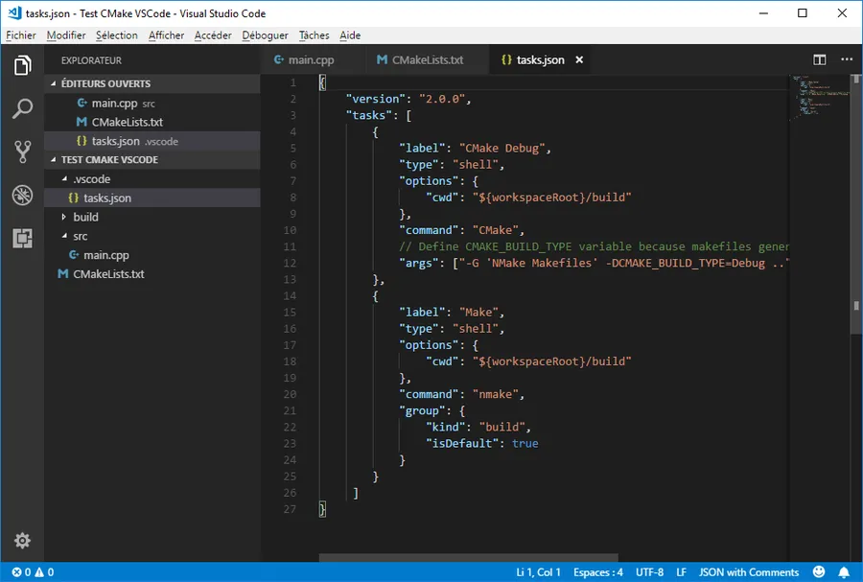Viewport: 863px width, 582px height.
Task: Click the feedback smiley icon in status bar
Action: (819, 572)
